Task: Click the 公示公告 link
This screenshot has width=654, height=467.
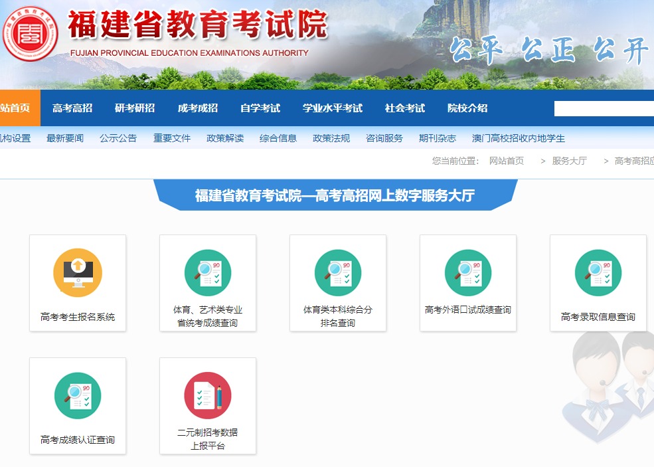Action: pos(118,138)
